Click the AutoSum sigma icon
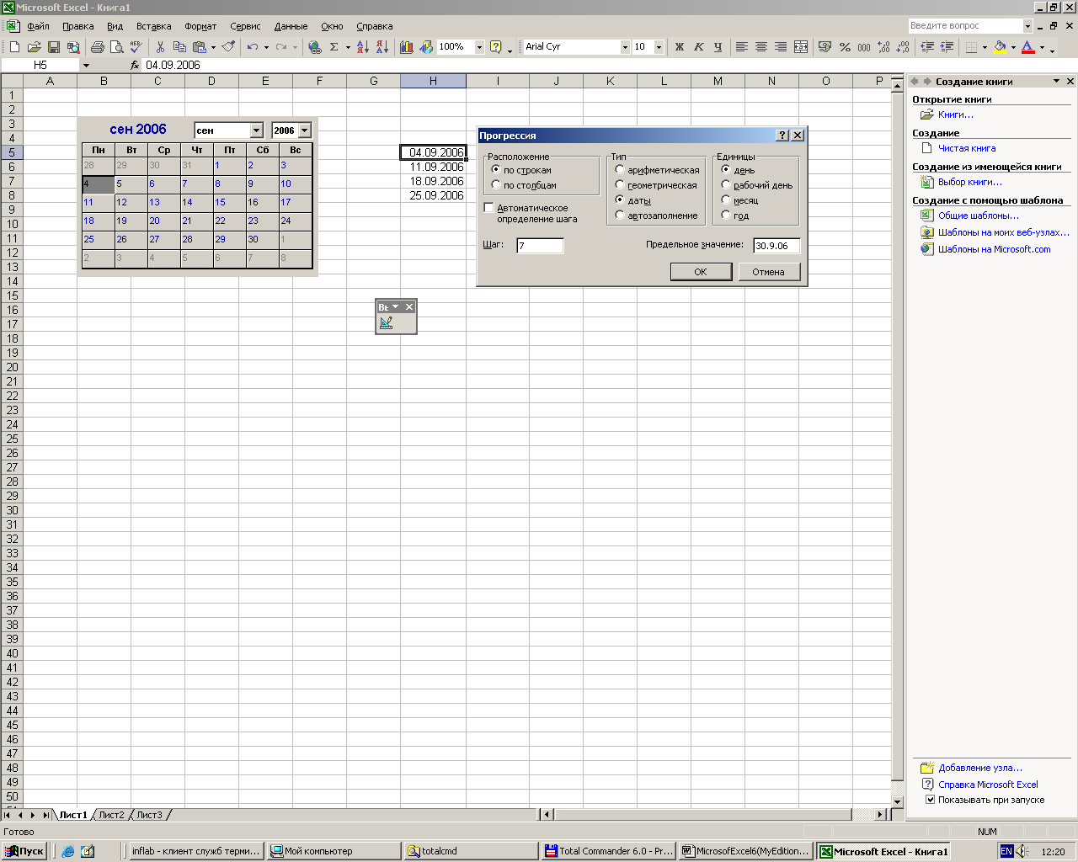 point(334,47)
